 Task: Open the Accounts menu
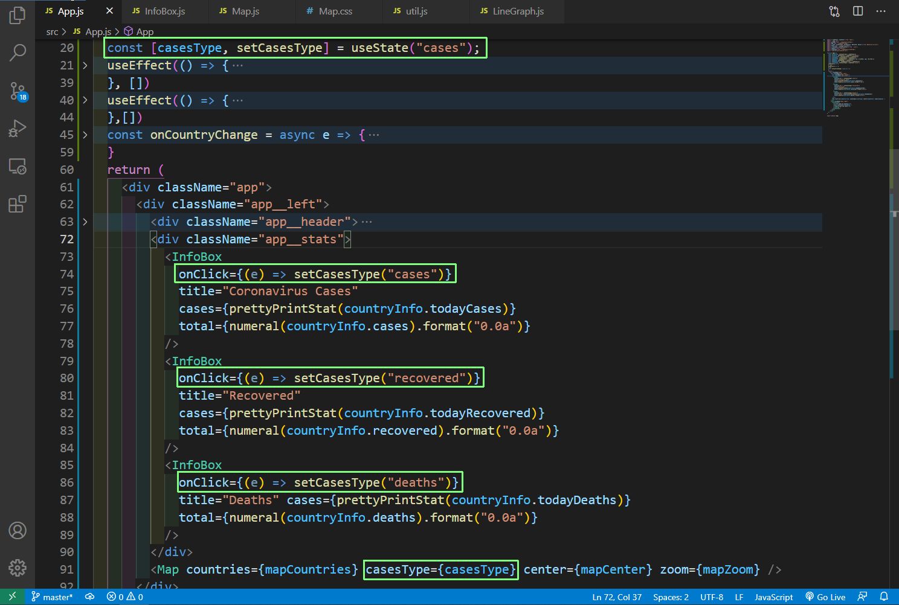18,531
